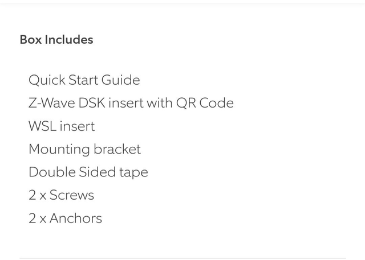Click the abbreviation WSL
This screenshot has width=365, height=260.
pyautogui.click(x=42, y=126)
